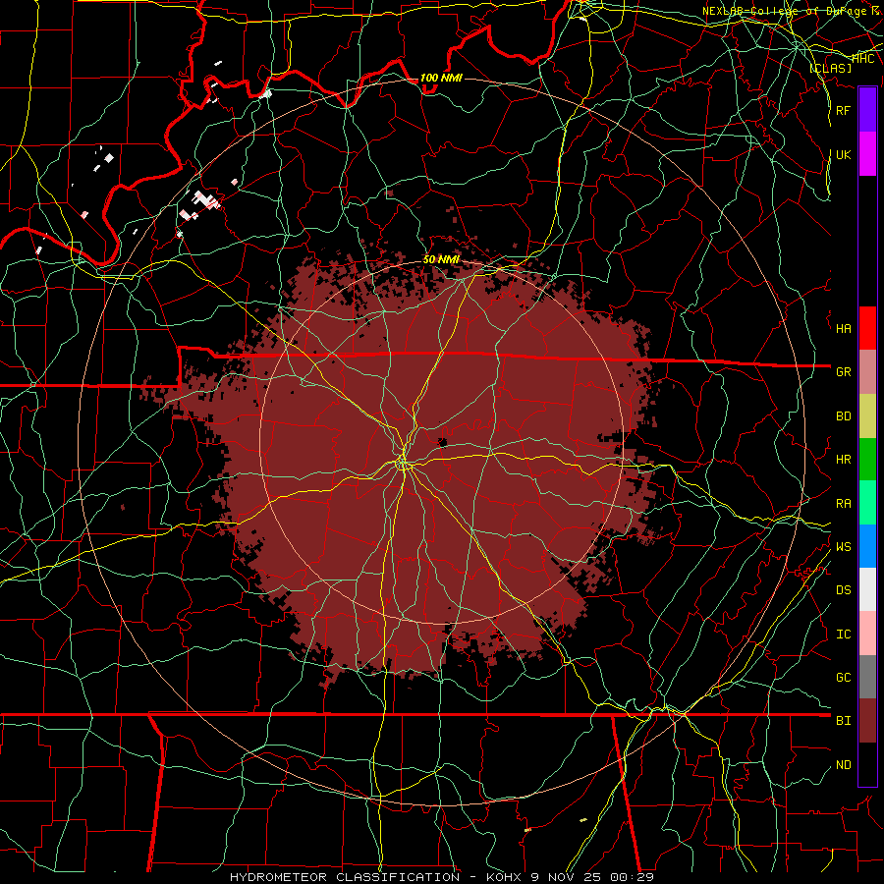The width and height of the screenshot is (884, 884).
Task: Click the GR legend label
Action: 843,372
